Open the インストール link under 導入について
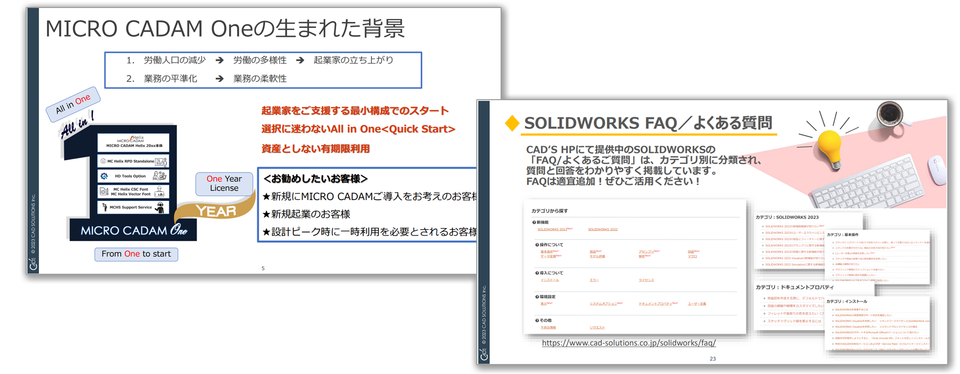Screen dimensions: 960x374 (x=550, y=280)
